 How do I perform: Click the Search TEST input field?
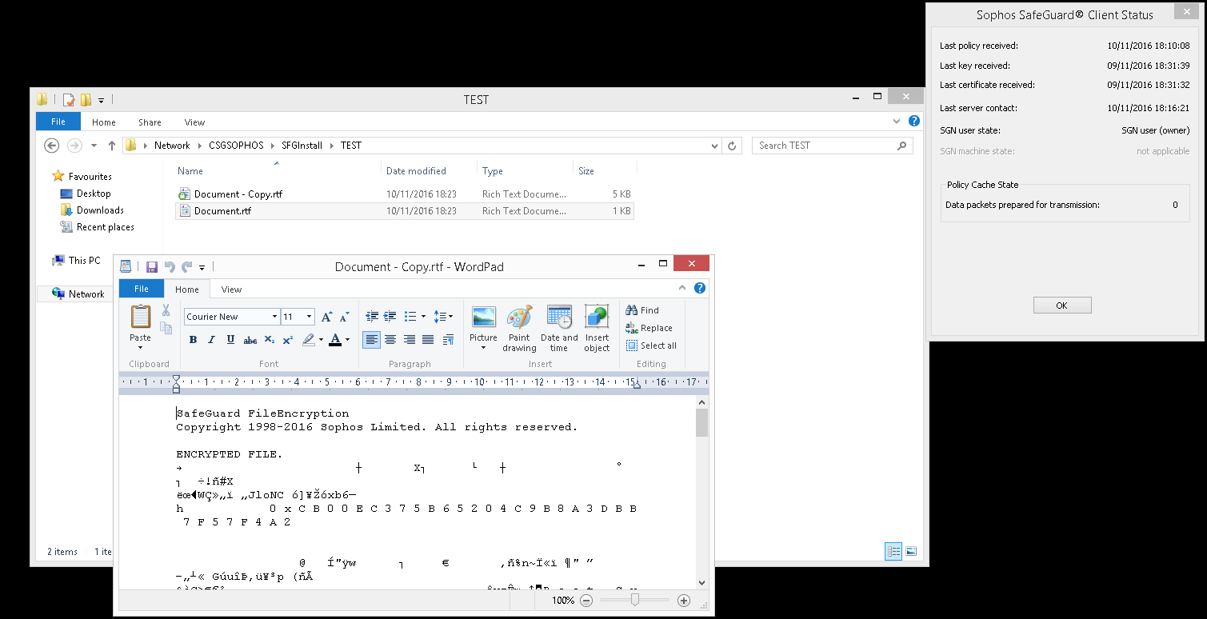(832, 146)
